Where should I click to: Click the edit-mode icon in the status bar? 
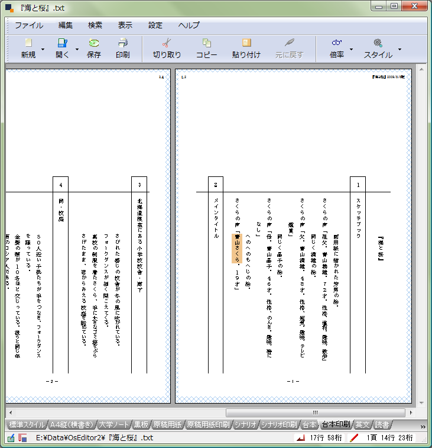pos(11,438)
